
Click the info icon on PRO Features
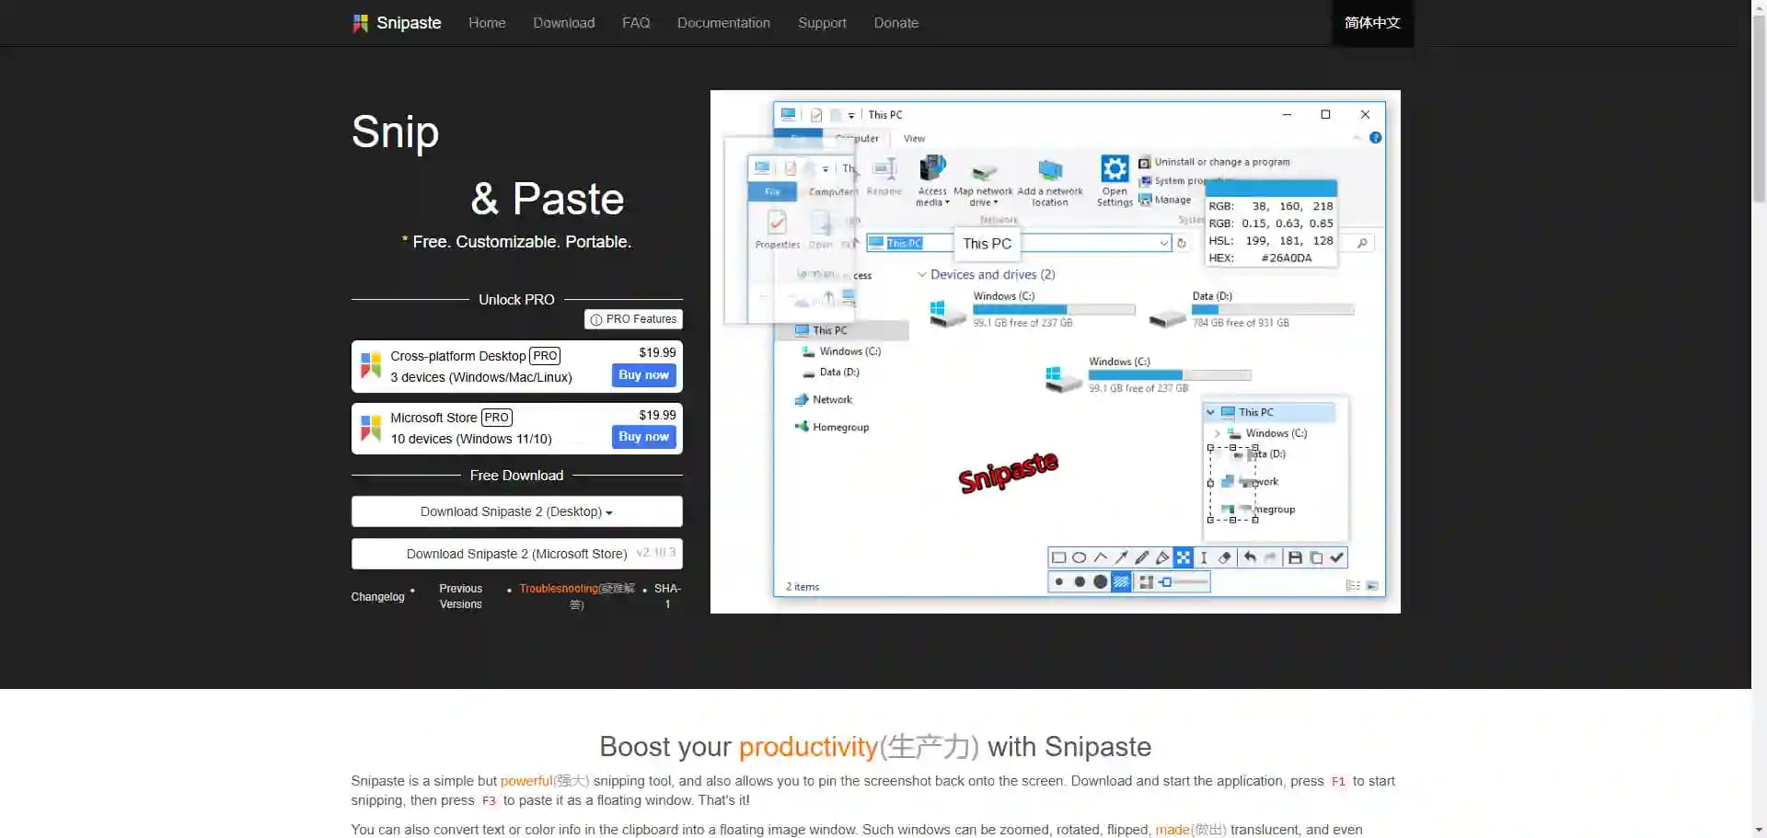(596, 319)
